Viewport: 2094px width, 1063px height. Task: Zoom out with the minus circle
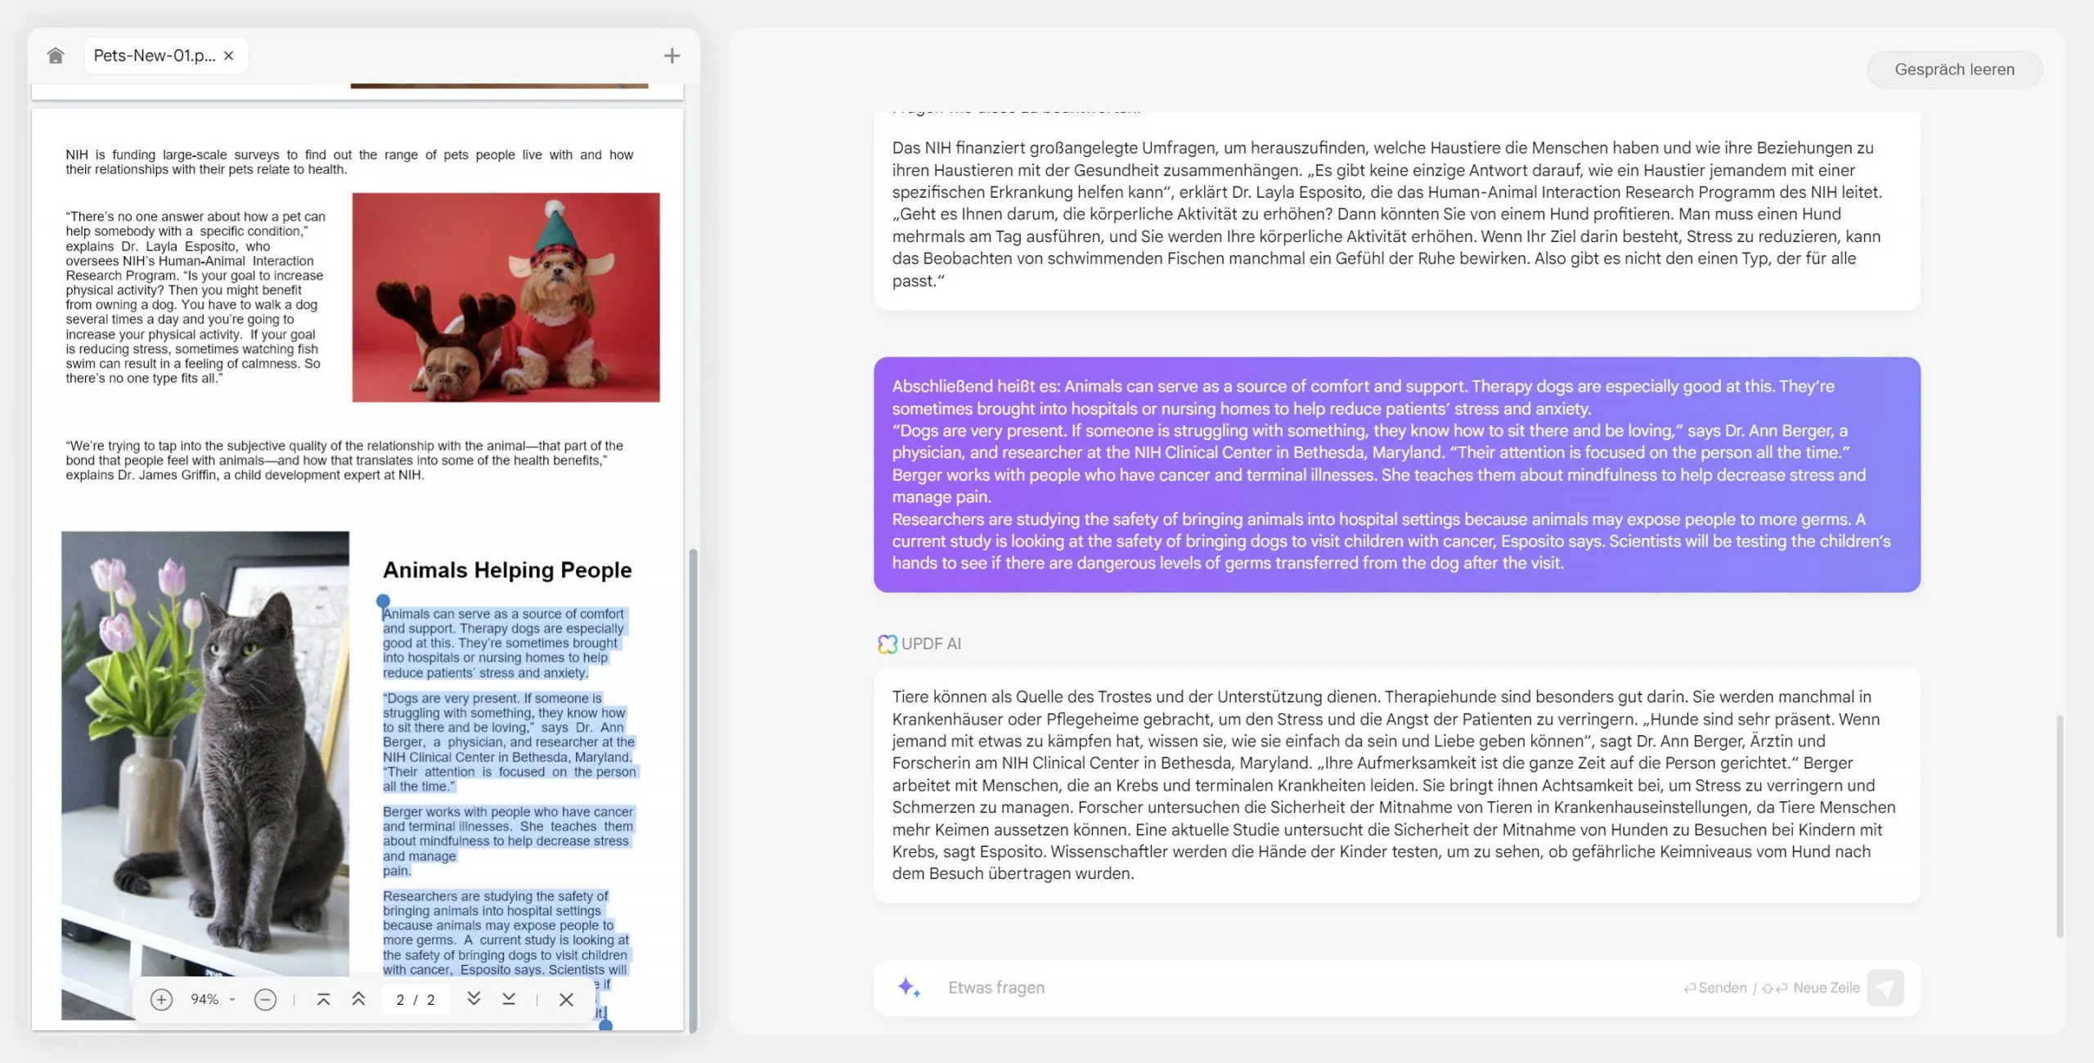[x=265, y=999]
